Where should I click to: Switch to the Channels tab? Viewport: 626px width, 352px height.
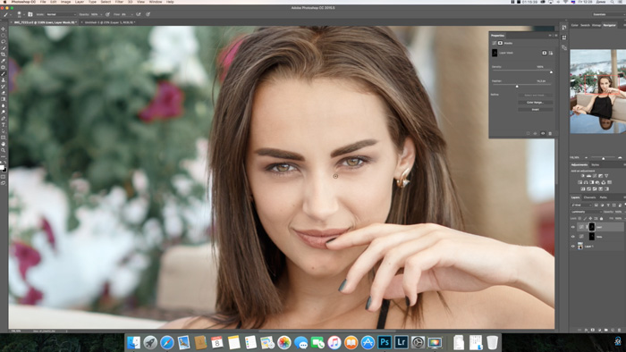[589, 197]
